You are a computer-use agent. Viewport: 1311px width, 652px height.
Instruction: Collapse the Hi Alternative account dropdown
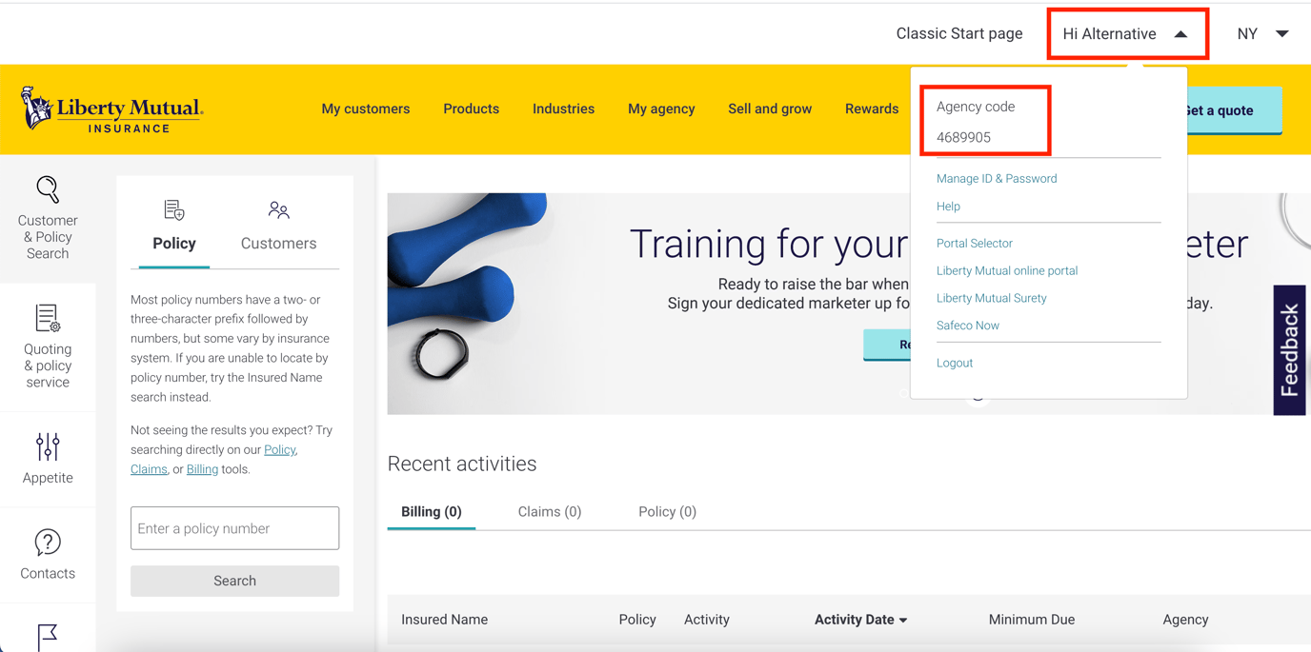[1180, 34]
